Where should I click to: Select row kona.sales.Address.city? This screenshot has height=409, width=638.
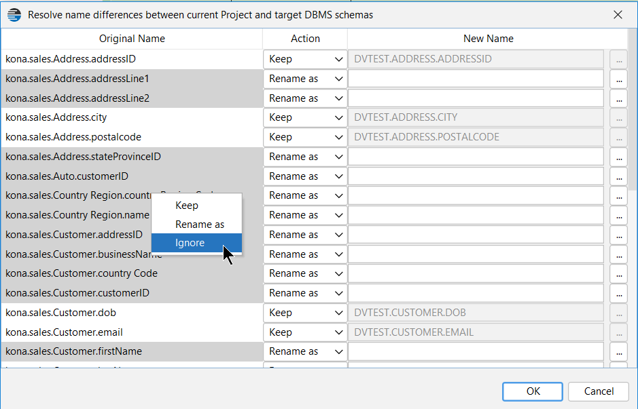point(132,118)
